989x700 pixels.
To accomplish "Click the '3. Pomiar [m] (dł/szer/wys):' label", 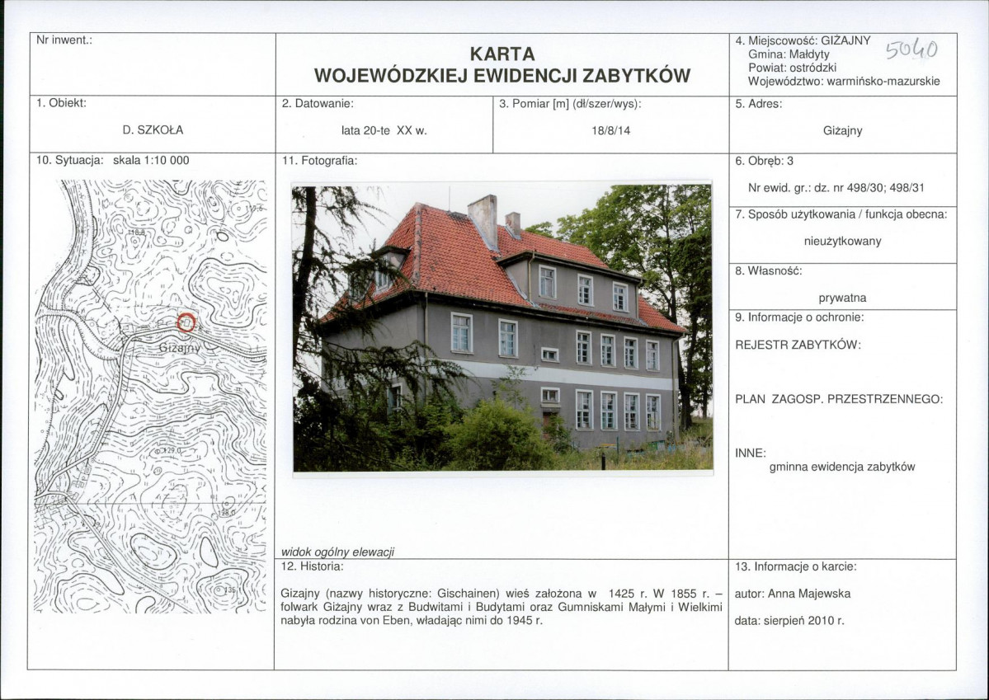I will 570,104.
